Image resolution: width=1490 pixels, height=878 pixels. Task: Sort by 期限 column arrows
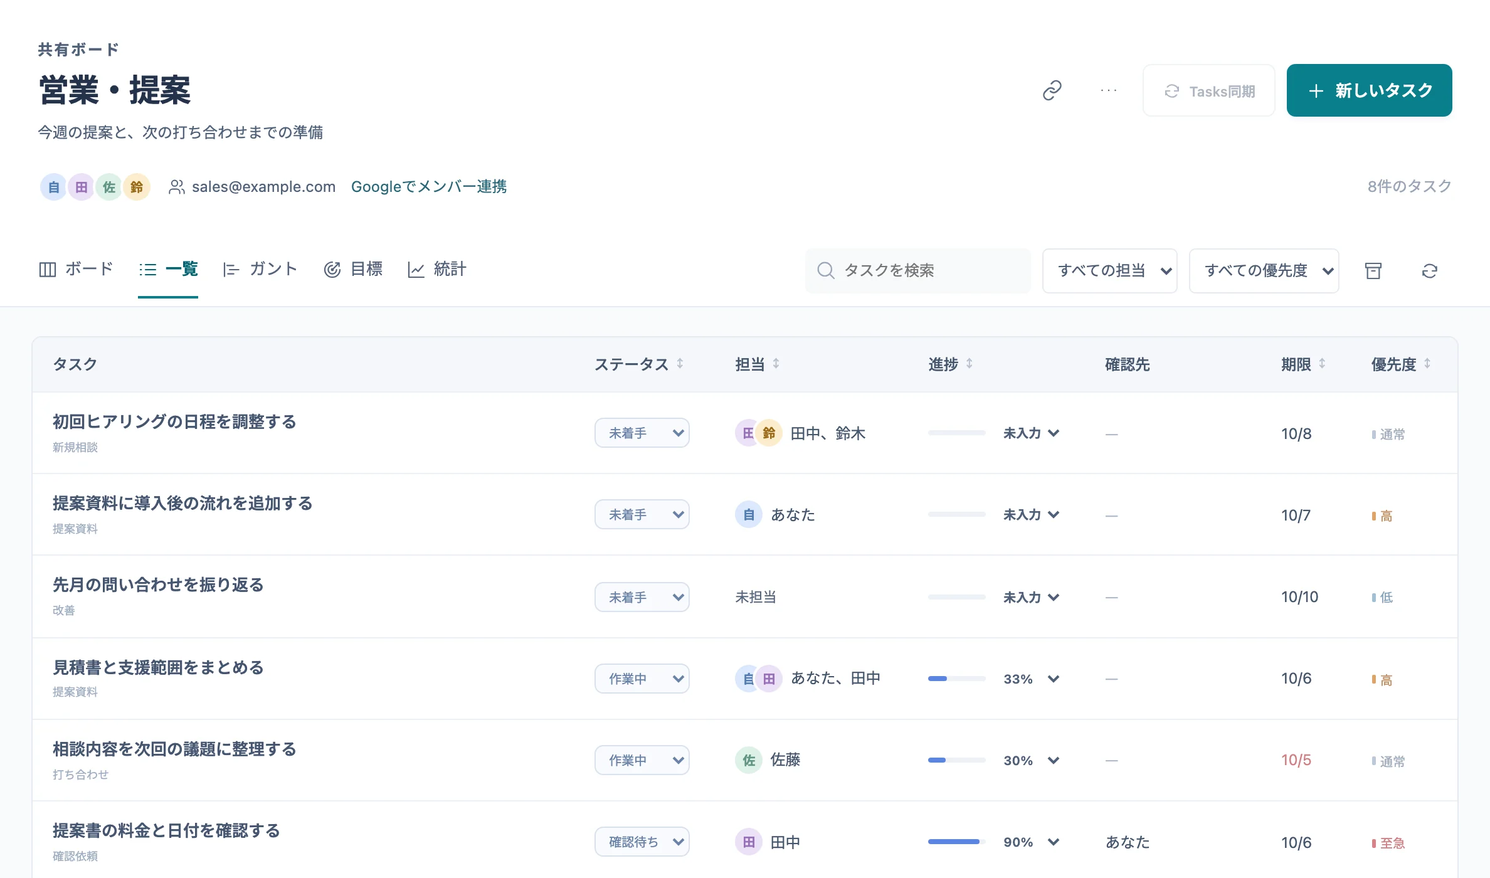(1322, 364)
